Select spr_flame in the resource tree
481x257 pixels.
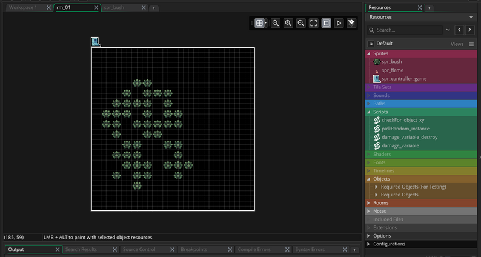[x=392, y=70]
